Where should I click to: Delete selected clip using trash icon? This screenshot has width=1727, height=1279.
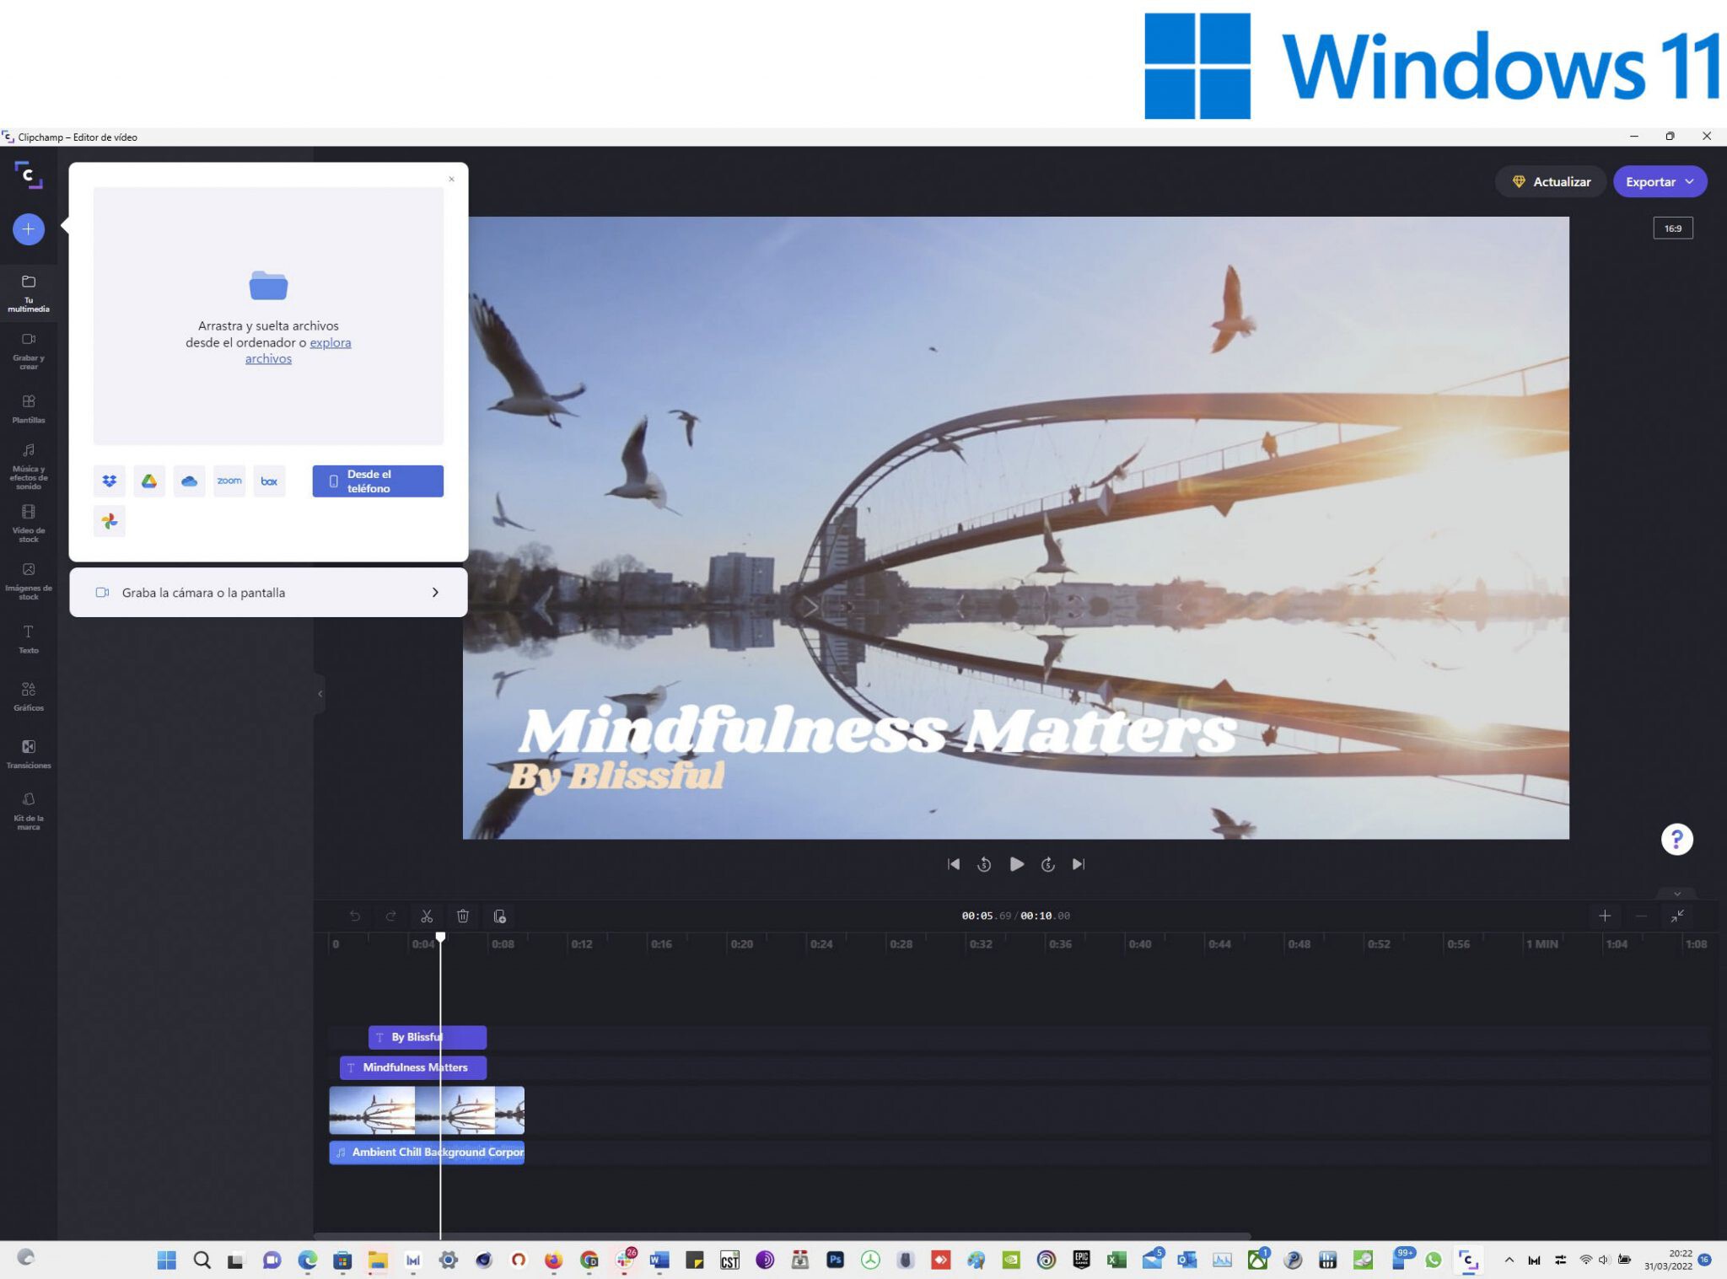click(463, 916)
